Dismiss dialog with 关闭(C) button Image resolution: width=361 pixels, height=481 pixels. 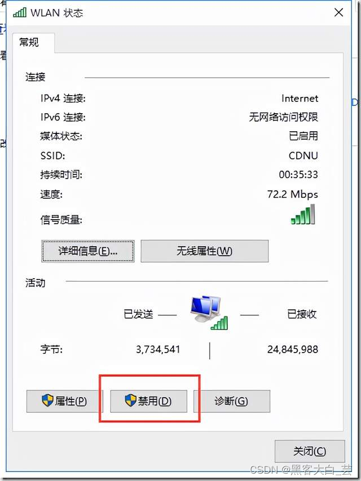(x=310, y=451)
